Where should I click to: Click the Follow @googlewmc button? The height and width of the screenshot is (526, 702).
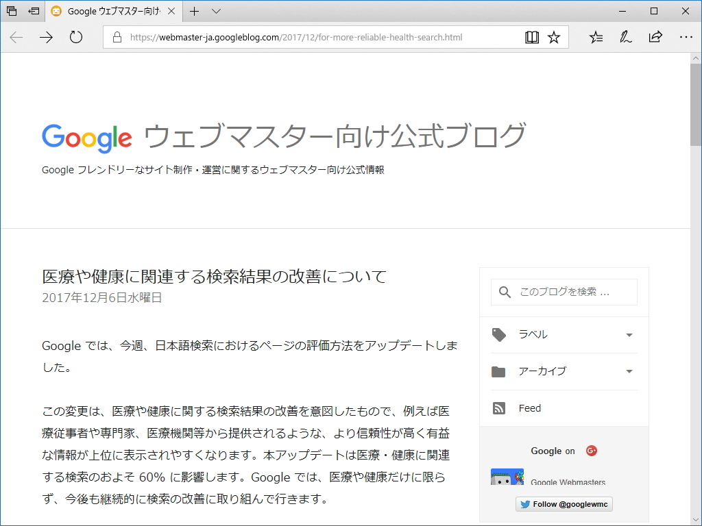564,504
